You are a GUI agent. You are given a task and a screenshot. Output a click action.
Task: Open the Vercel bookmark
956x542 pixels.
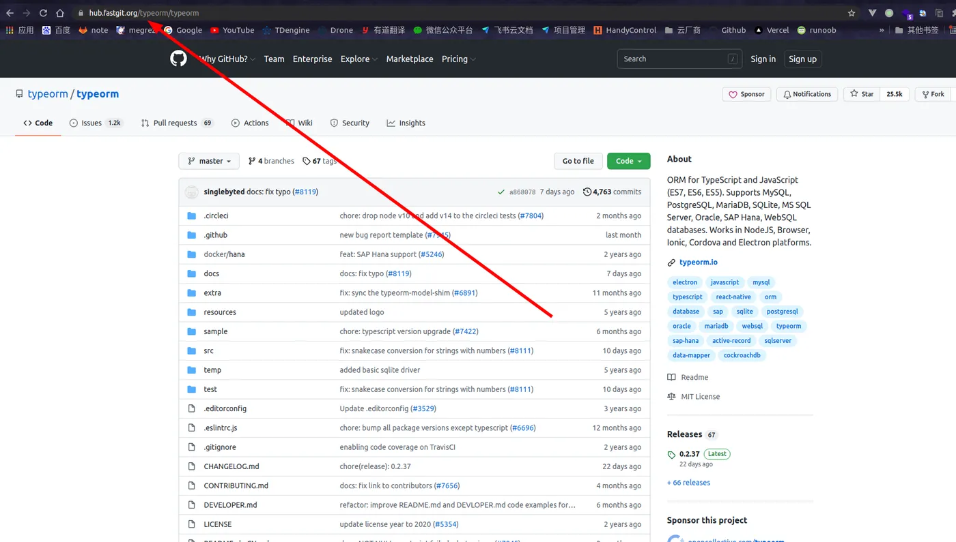pyautogui.click(x=772, y=30)
